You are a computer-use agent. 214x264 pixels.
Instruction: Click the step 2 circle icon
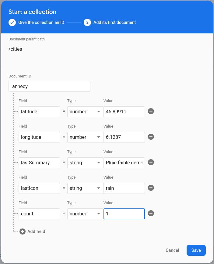coord(87,22)
